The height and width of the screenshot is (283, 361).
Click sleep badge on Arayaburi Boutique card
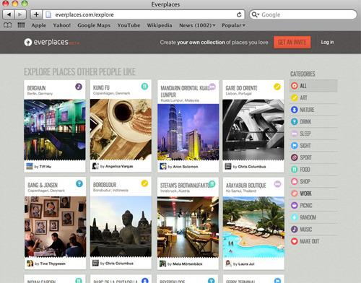tap(277, 184)
